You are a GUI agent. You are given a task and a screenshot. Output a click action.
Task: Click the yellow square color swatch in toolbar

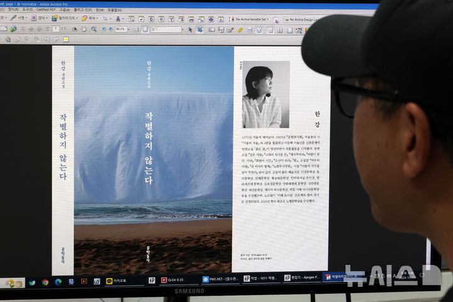coord(66,39)
